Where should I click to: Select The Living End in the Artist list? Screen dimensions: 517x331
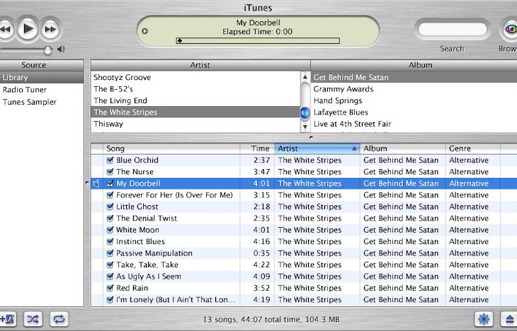195,100
